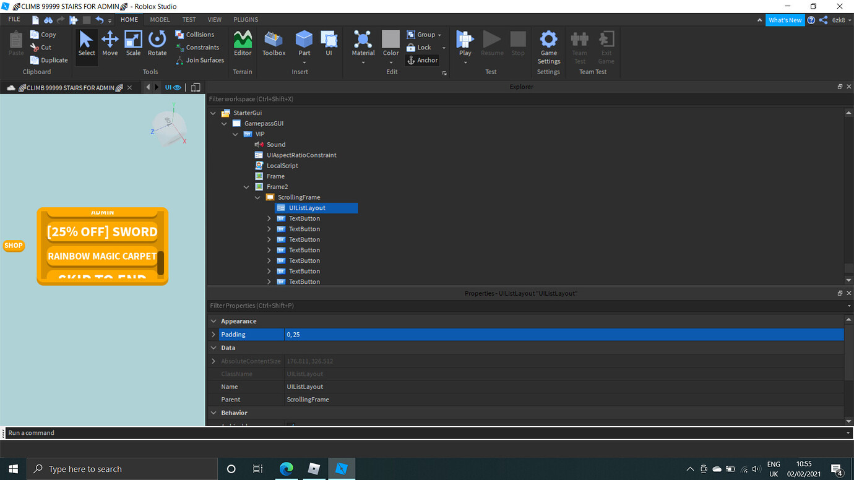Click Cut in Clipboard group

pos(41,47)
